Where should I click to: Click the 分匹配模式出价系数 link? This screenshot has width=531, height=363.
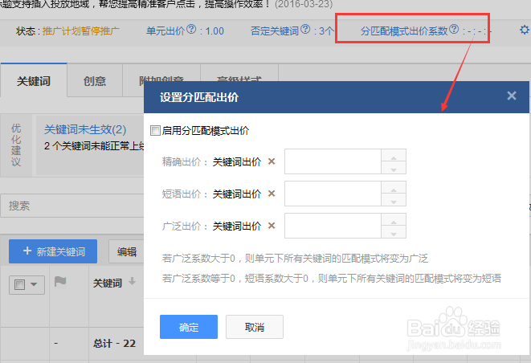(404, 31)
